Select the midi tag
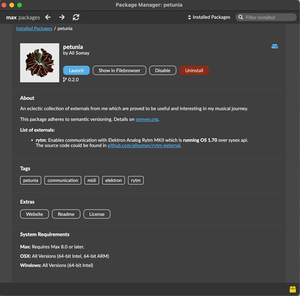This screenshot has width=300, height=296. click(x=92, y=181)
